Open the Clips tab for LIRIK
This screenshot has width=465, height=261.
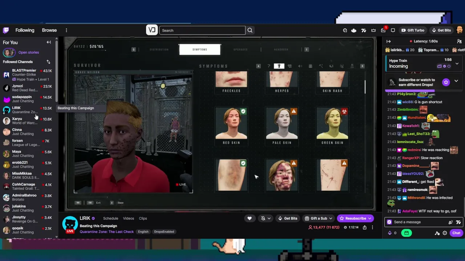143,218
